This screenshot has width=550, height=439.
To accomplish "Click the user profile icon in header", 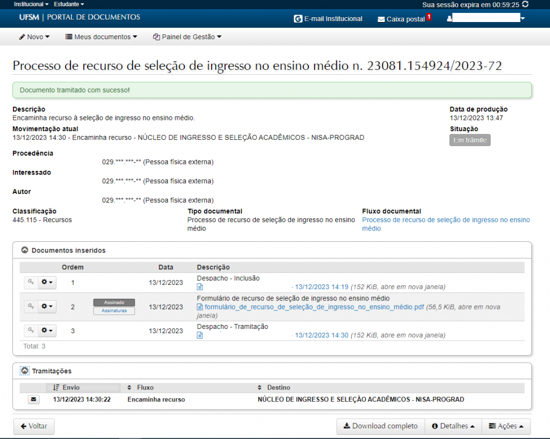I will pos(449,19).
